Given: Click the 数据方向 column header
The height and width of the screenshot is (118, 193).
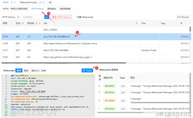Looking at the screenshot, I should tap(108, 78).
